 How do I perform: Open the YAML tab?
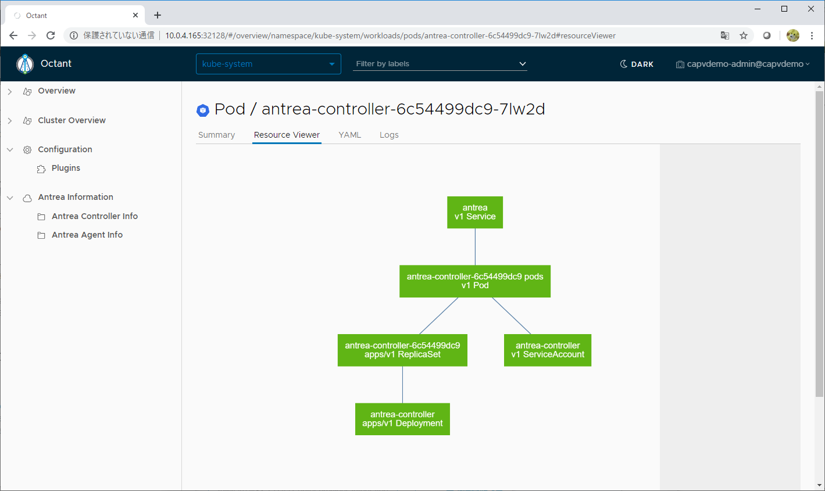pos(350,135)
